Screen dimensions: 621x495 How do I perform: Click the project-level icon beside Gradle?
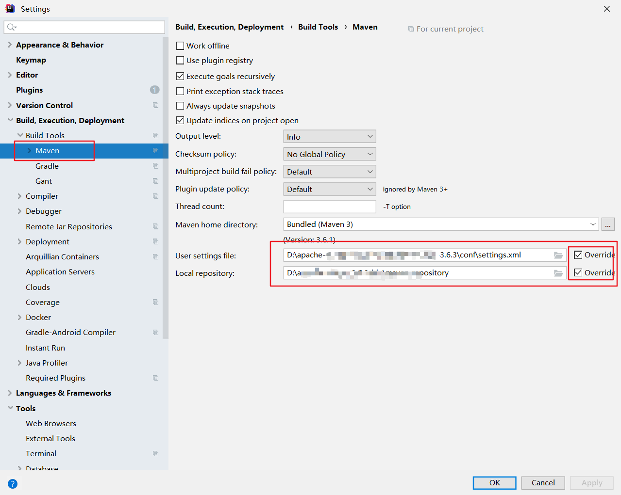[155, 166]
